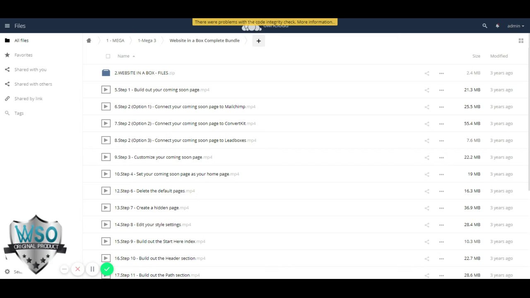Open notifications bell icon
530x298 pixels.
(497, 26)
